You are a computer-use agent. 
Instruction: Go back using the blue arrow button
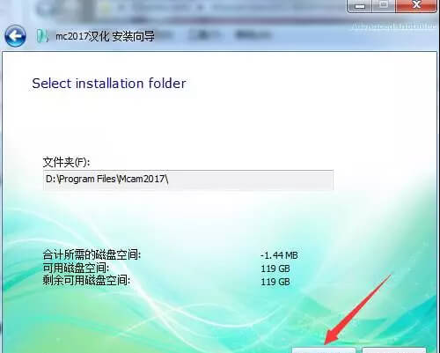pos(15,36)
